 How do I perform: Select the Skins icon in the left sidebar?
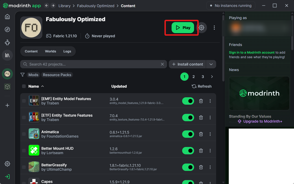tap(7, 42)
